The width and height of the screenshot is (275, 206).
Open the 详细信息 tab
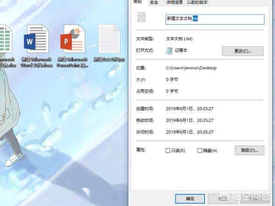[175, 2]
